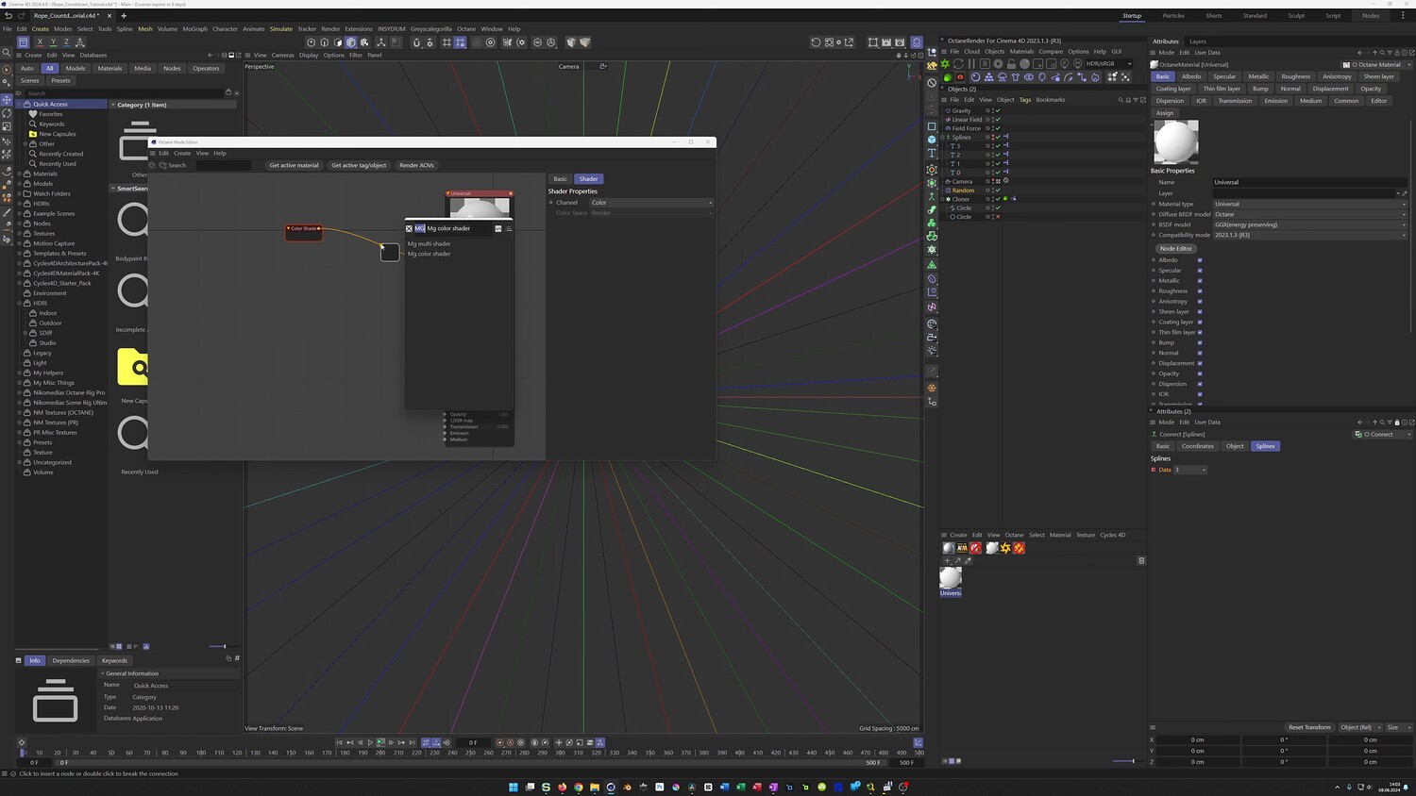1416x796 pixels.
Task: Select the Universal material thumbnail
Action: 951,578
